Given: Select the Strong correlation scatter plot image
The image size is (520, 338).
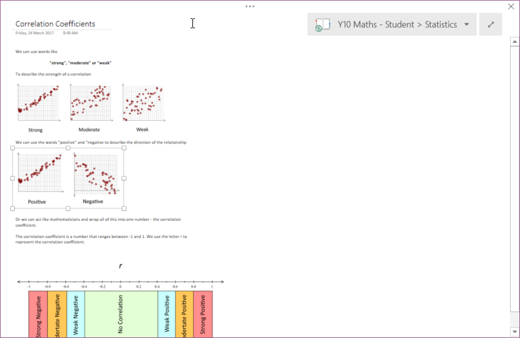Looking at the screenshot, I should coord(38,103).
